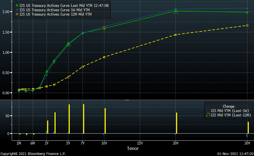This screenshot has width=254, height=156.
Task: Click the 0.50 yield axis label
Action: (x=6, y=73)
